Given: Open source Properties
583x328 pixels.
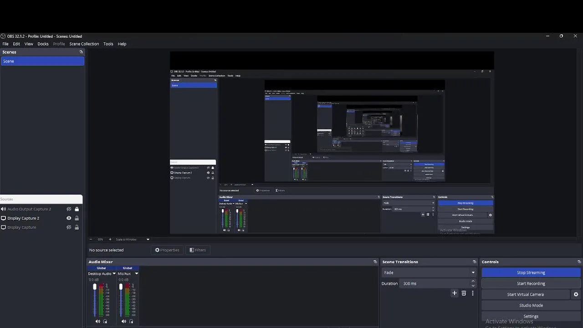Looking at the screenshot, I should tap(167, 250).
